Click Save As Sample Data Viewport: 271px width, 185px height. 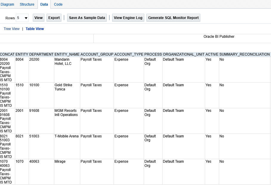87,18
